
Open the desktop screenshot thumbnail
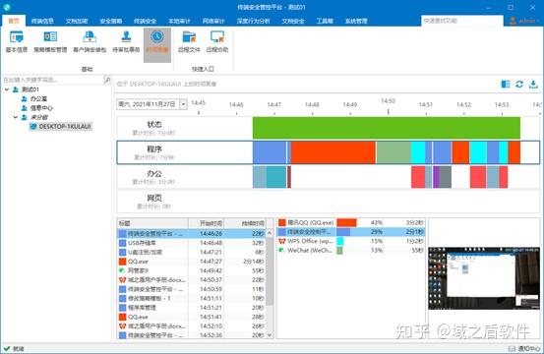pyautogui.click(x=484, y=278)
